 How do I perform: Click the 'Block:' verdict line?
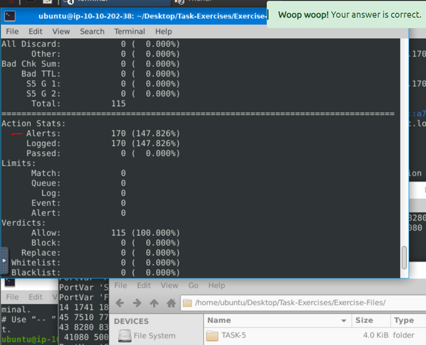[x=106, y=243]
